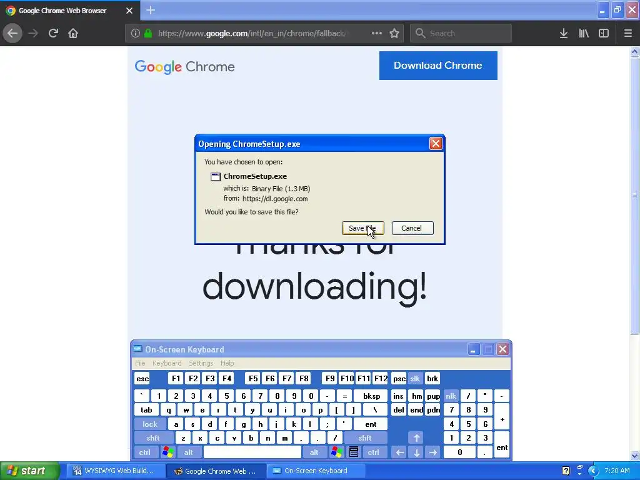
Task: Bookmark this page with the star icon
Action: pos(394,34)
